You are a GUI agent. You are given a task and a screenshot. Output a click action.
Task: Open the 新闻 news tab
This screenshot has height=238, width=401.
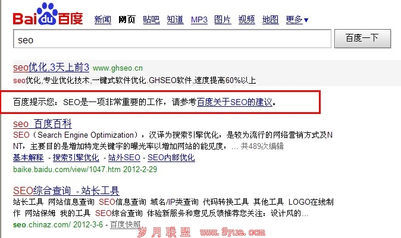pyautogui.click(x=103, y=20)
